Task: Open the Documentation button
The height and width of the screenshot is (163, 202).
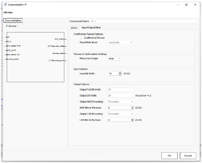Action: pyautogui.click(x=13, y=21)
